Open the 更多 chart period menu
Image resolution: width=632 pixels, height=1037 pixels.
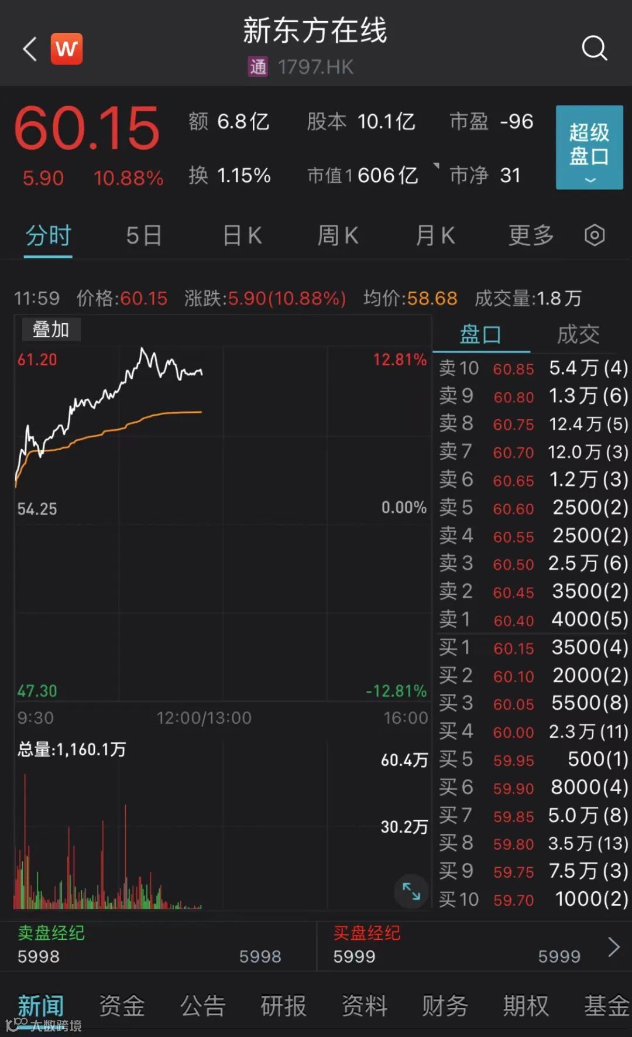tap(531, 235)
